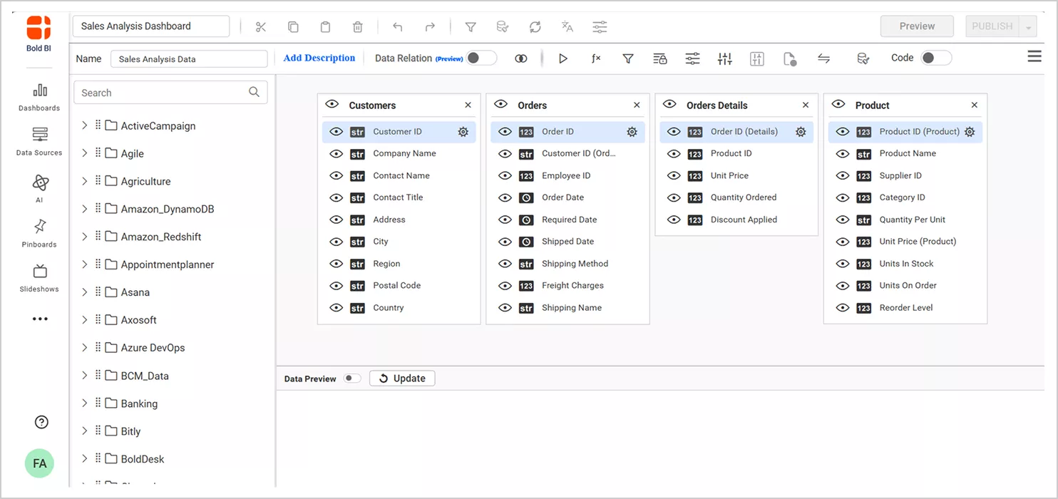Click the redo arrow icon
Screen dimensions: 1058x499
click(x=430, y=27)
